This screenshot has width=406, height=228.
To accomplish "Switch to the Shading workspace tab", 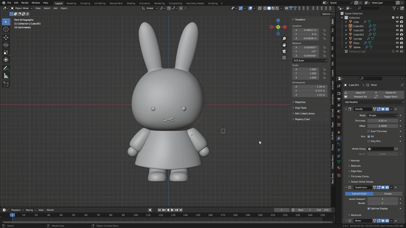I will [x=131, y=3].
